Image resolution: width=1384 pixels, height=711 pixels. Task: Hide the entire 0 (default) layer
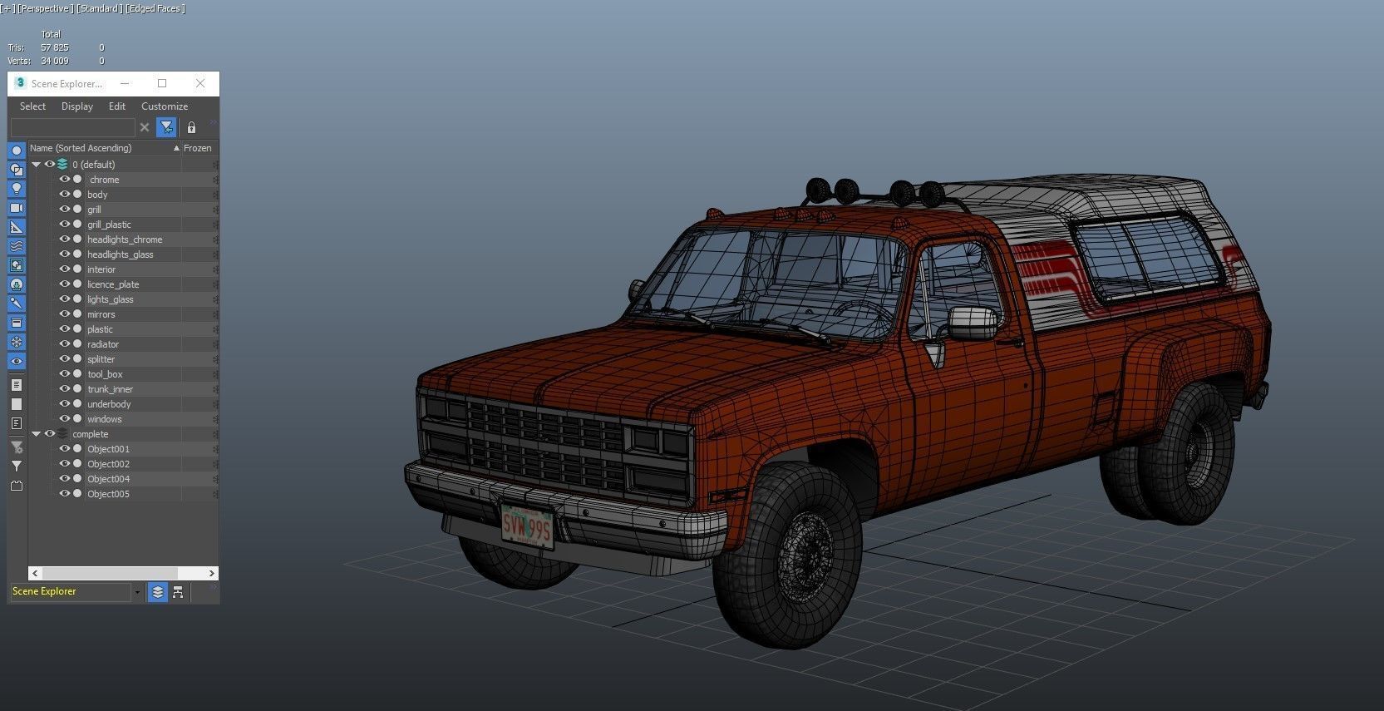pyautogui.click(x=50, y=165)
